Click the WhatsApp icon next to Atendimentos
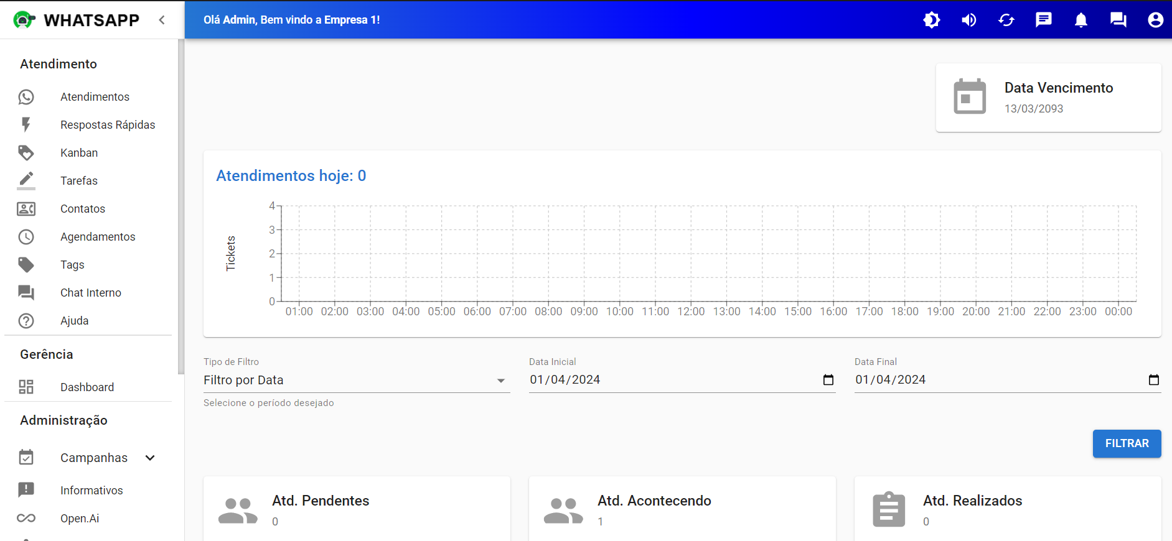 point(26,97)
